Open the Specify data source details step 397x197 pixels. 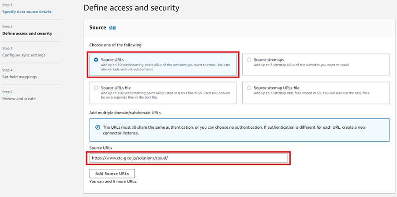click(x=27, y=11)
